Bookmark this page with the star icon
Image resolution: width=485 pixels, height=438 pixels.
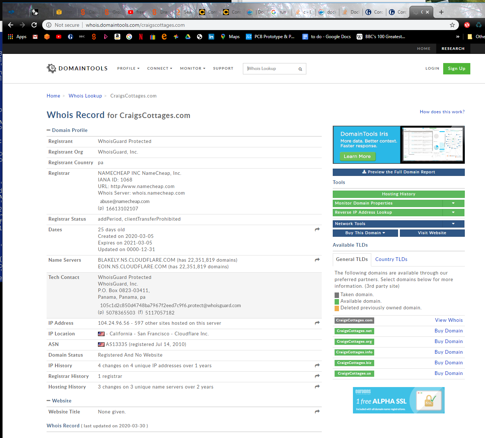(452, 25)
